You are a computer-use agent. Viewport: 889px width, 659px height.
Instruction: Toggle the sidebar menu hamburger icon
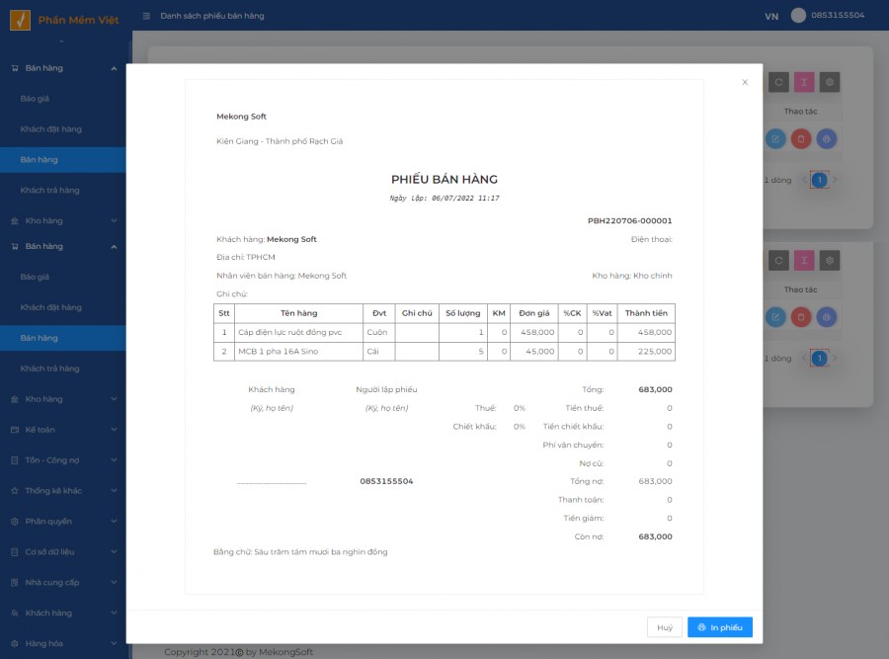coord(146,16)
